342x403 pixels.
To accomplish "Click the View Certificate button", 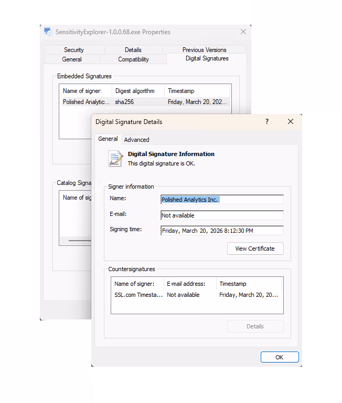I will click(255, 249).
